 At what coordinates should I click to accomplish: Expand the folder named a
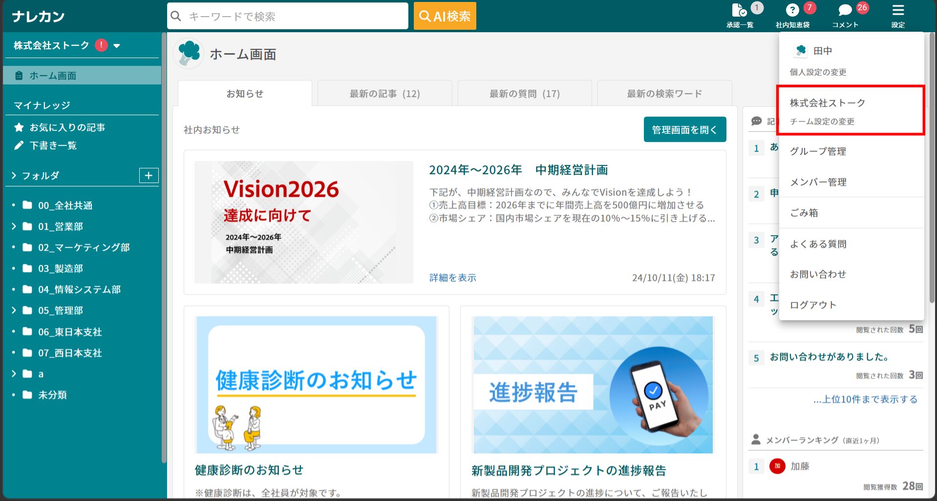14,374
